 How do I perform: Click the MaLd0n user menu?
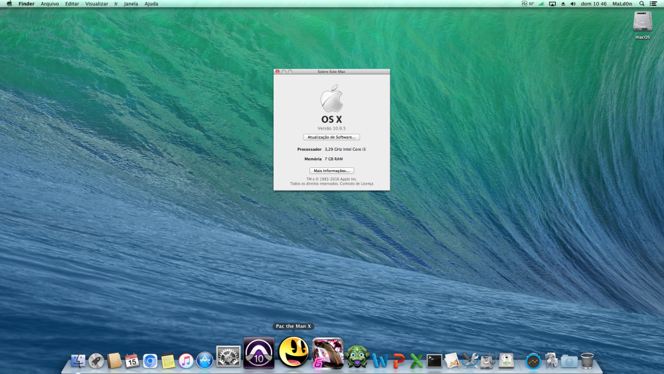622,4
